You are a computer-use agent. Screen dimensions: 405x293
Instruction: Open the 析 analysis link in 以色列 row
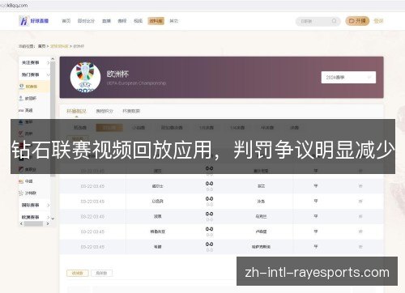point(360,202)
